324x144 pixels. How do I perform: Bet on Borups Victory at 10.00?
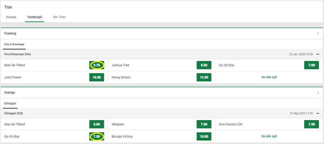point(204,136)
